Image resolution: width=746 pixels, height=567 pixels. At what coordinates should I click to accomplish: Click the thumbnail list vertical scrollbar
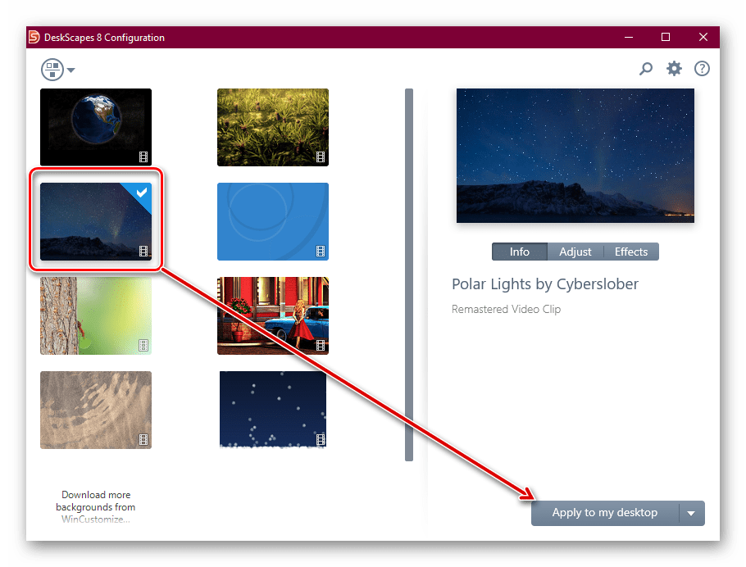click(409, 274)
